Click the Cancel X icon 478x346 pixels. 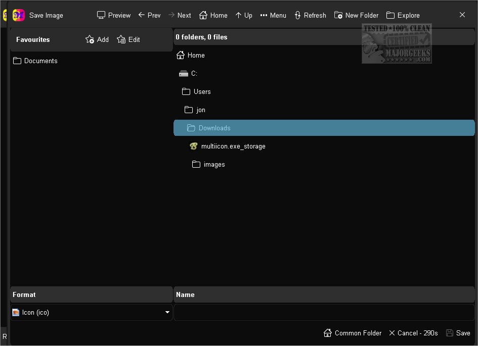(x=392, y=333)
